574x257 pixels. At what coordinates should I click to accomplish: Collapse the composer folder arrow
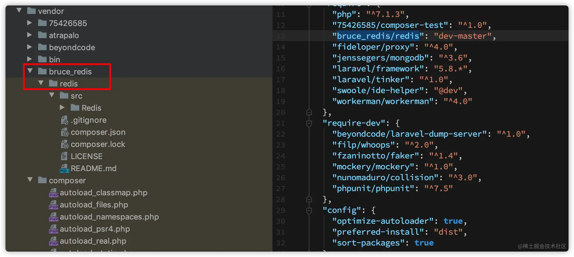point(30,180)
